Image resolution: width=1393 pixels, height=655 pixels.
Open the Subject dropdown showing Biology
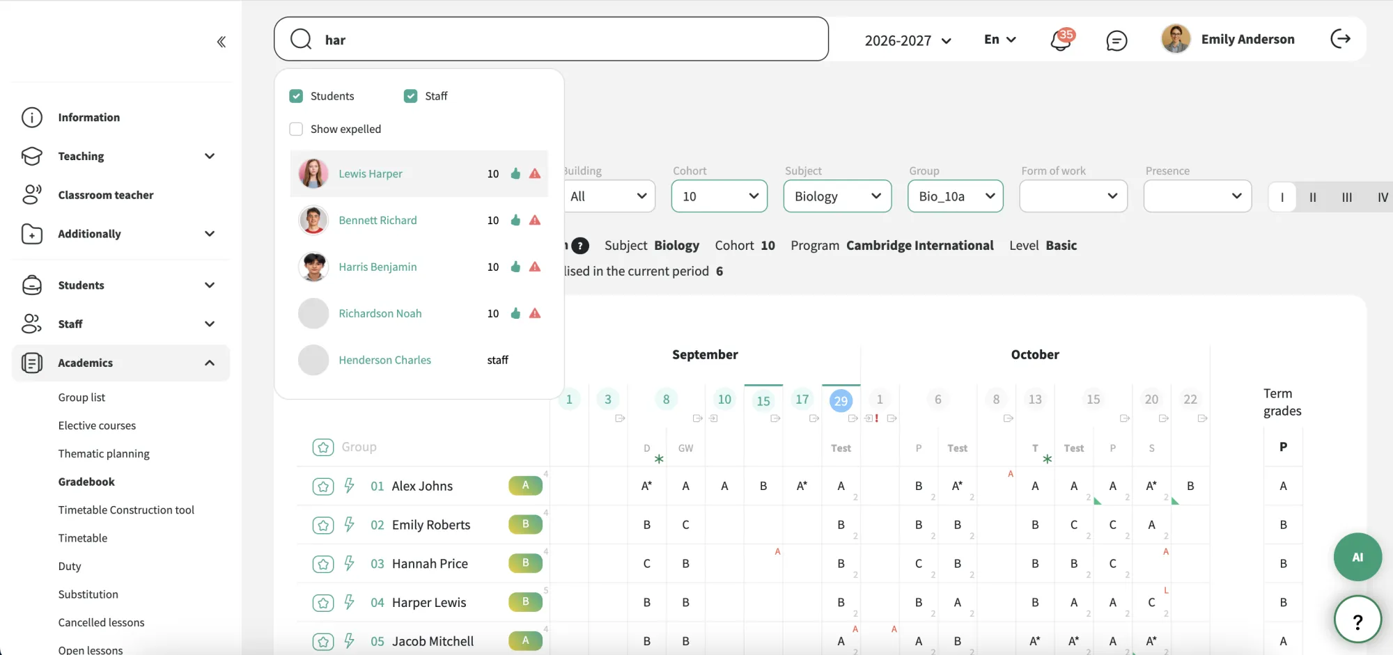pos(837,196)
